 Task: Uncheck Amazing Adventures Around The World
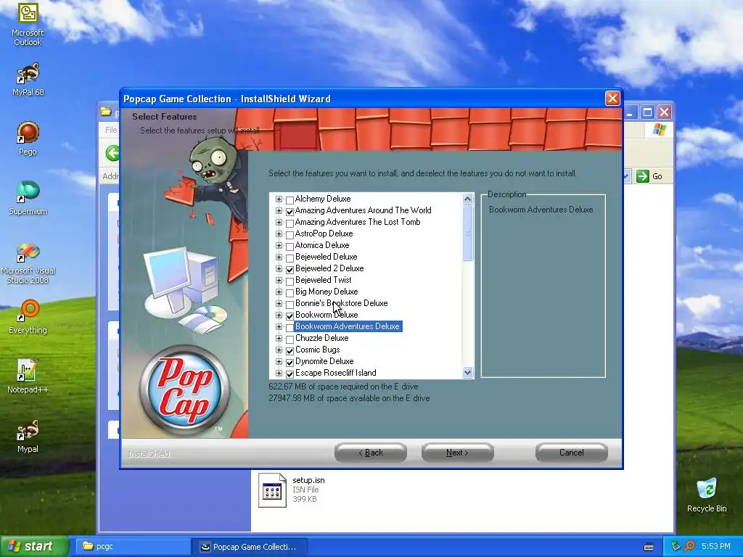(x=290, y=211)
